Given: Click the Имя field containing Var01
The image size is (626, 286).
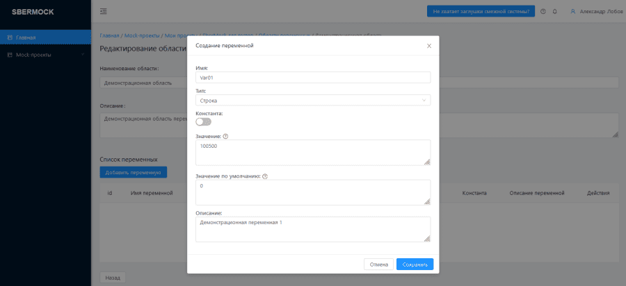Looking at the screenshot, I should [313, 78].
